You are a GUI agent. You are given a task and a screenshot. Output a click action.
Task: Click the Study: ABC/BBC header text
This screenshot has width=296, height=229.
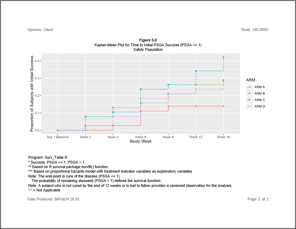(255, 30)
